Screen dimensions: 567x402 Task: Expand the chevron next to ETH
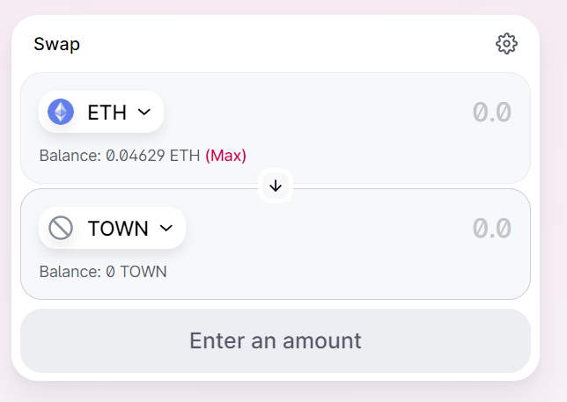pos(144,112)
